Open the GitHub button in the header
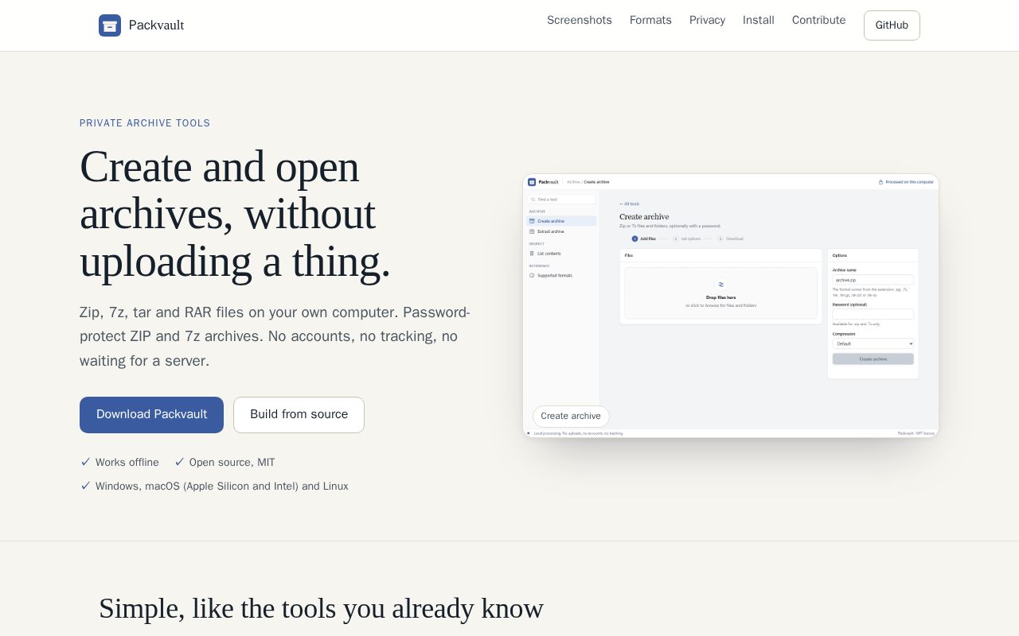This screenshot has width=1019, height=636. pyautogui.click(x=892, y=25)
